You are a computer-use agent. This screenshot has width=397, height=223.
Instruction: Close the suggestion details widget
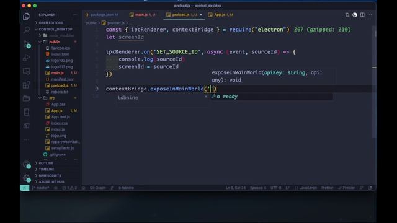pyautogui.click(x=206, y=97)
